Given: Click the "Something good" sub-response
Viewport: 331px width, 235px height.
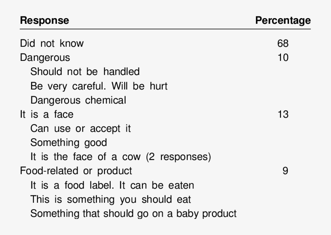Looking at the screenshot, I should [69, 143].
